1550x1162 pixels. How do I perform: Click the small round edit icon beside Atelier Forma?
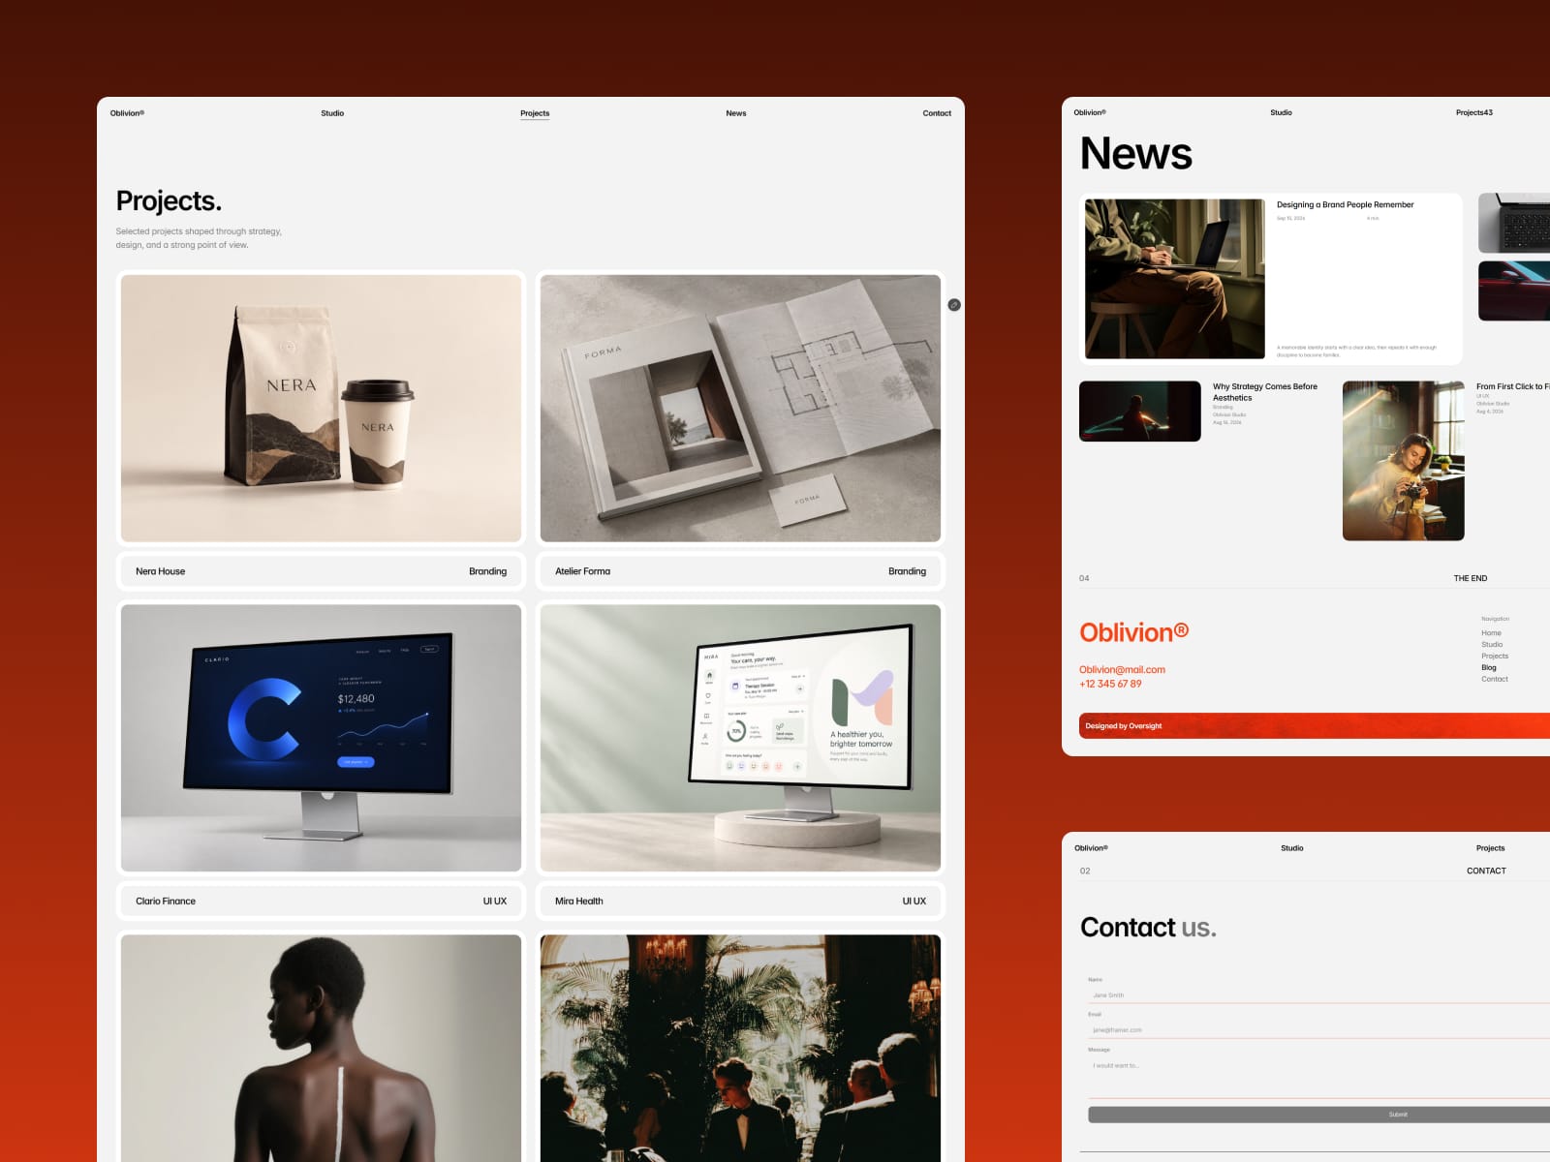point(954,305)
